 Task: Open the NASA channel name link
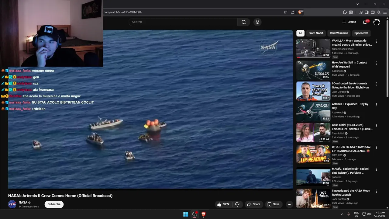point(23,202)
